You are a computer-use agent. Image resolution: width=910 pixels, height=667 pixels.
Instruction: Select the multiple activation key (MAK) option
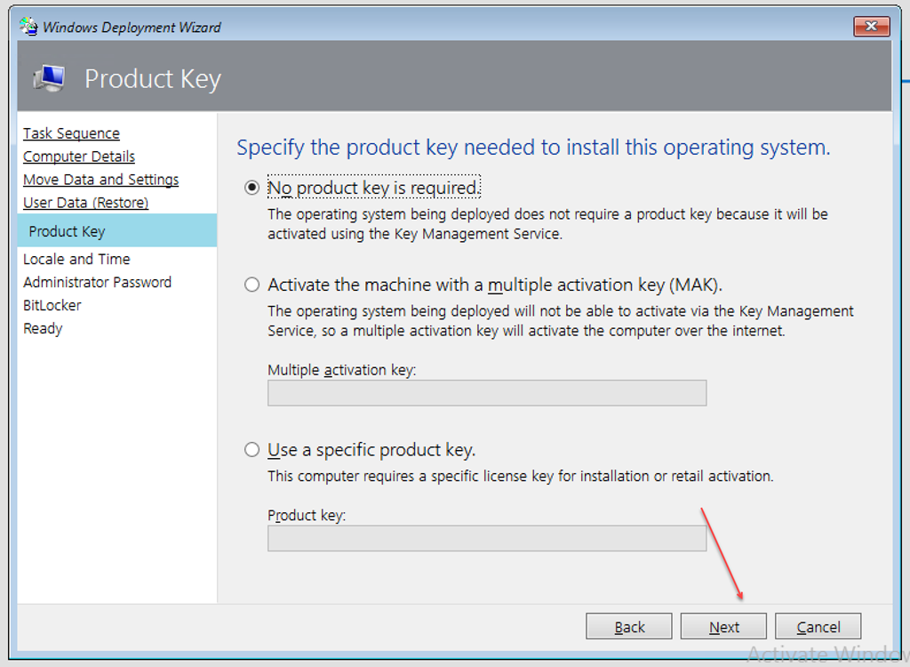pos(252,285)
